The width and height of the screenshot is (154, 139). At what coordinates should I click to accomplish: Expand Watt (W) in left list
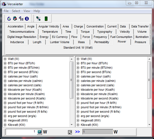5,59
